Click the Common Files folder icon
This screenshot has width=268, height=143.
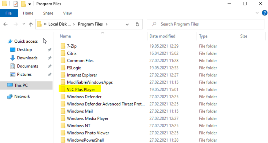[x=63, y=60]
